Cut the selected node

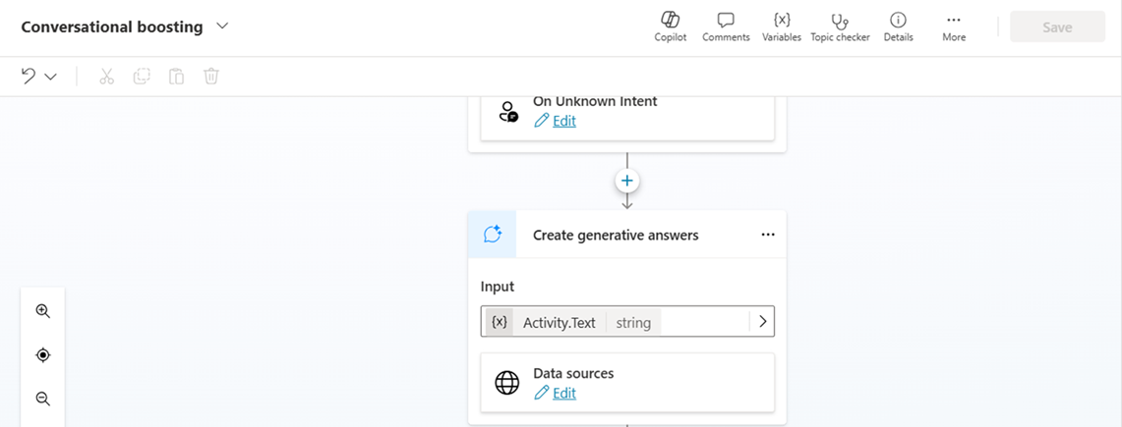pyautogui.click(x=106, y=77)
